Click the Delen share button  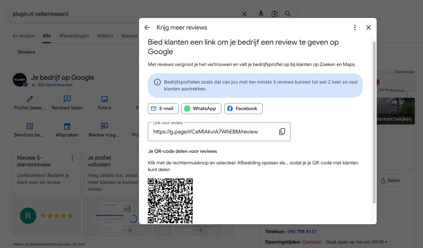pos(390,180)
